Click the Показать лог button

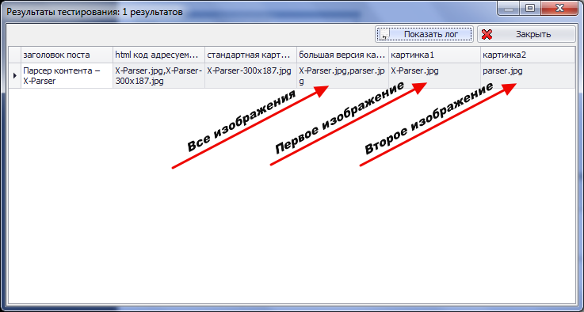click(424, 34)
